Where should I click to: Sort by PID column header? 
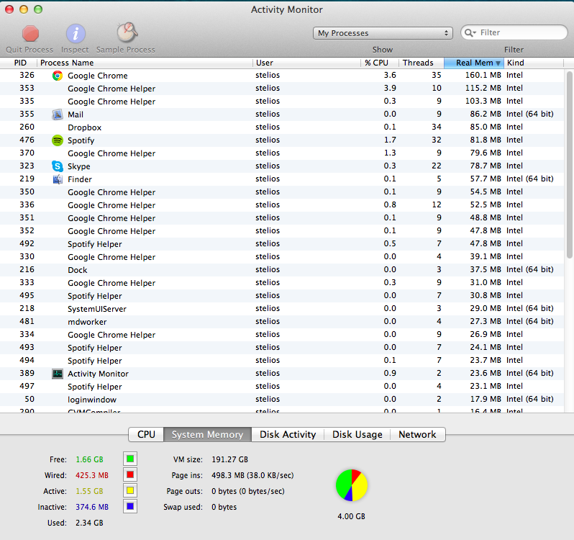[x=20, y=63]
